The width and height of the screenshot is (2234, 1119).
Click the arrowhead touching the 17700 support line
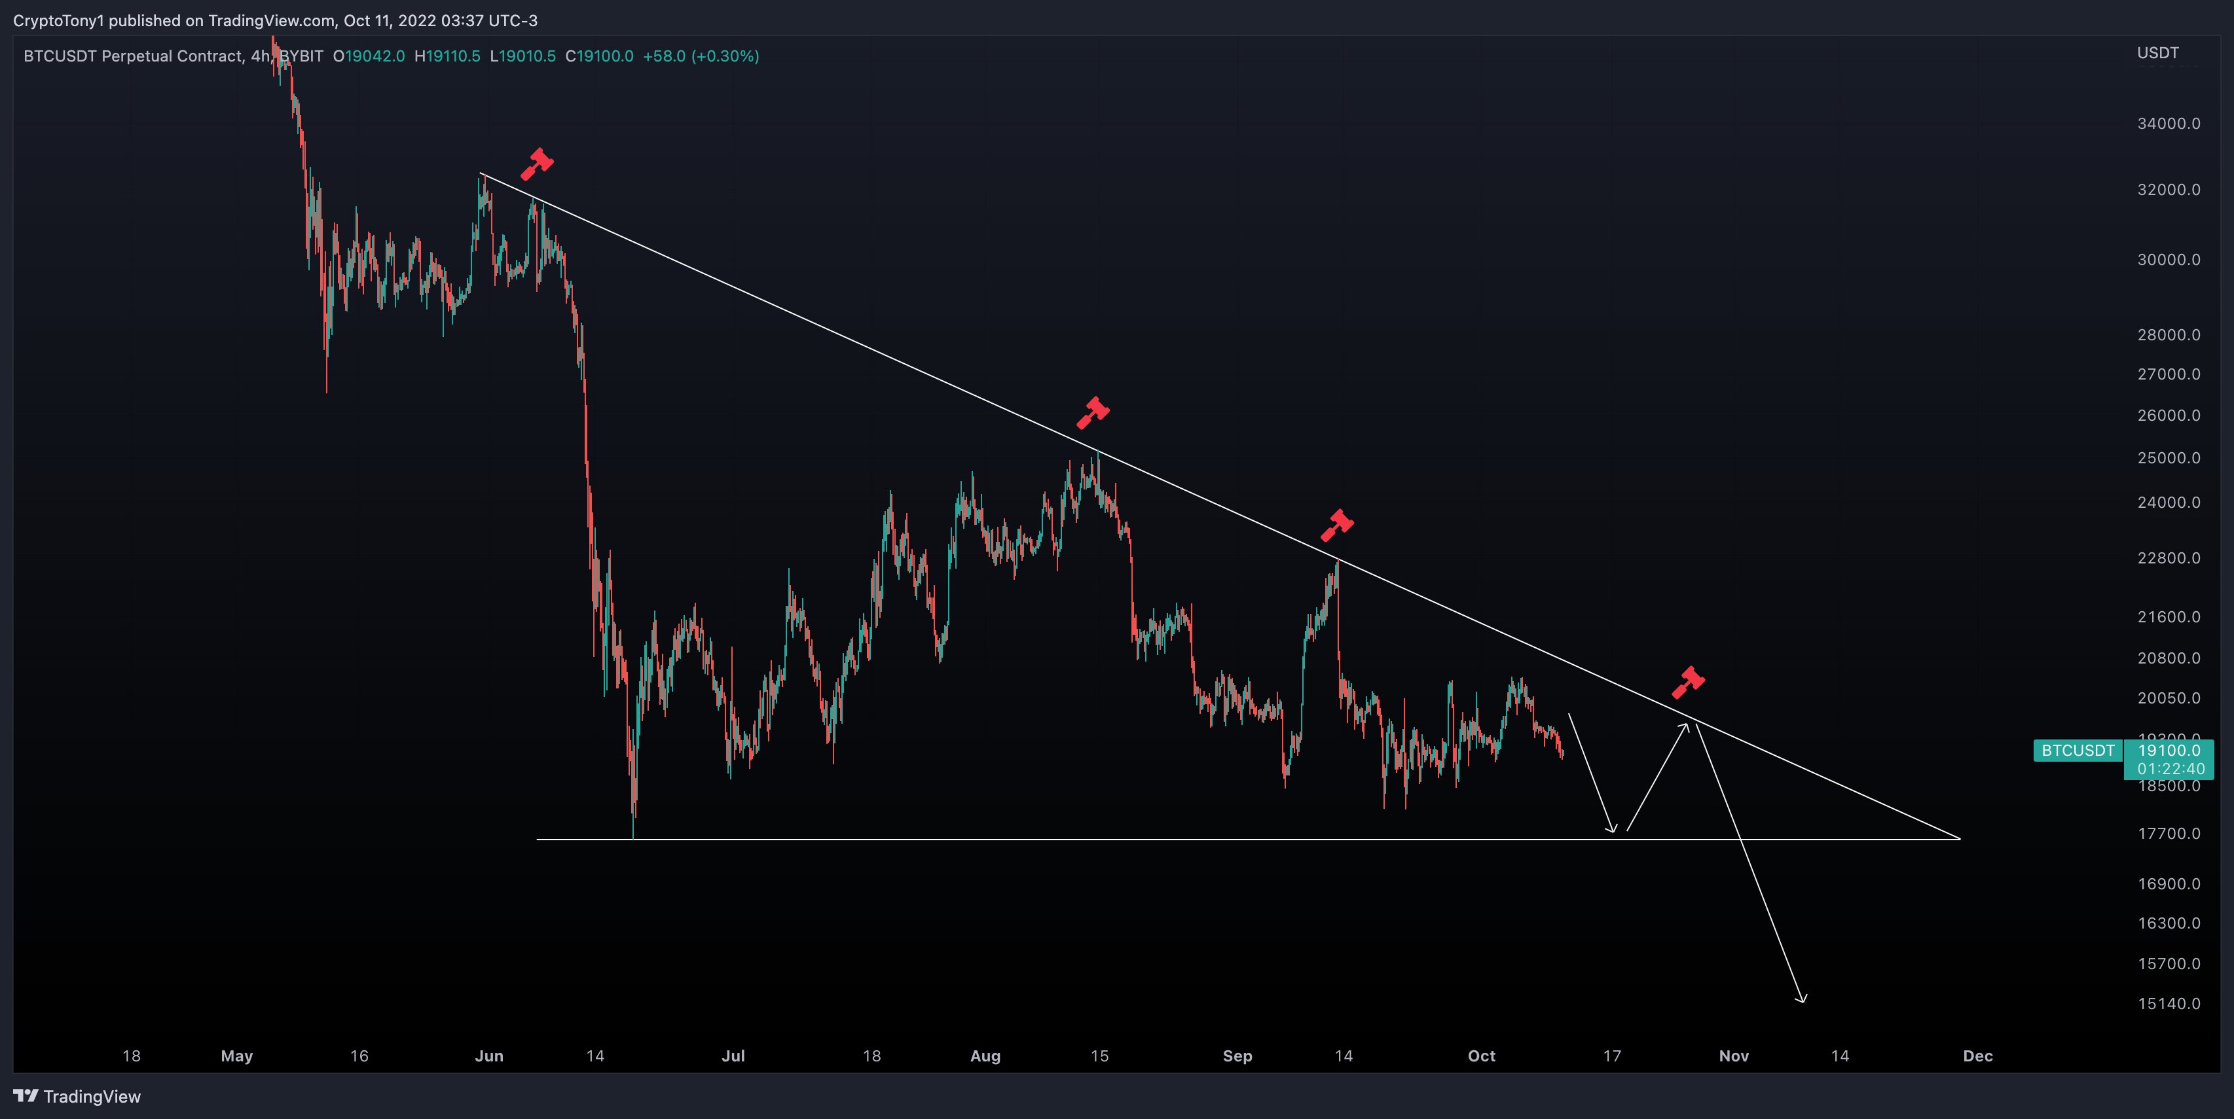[x=1611, y=827]
